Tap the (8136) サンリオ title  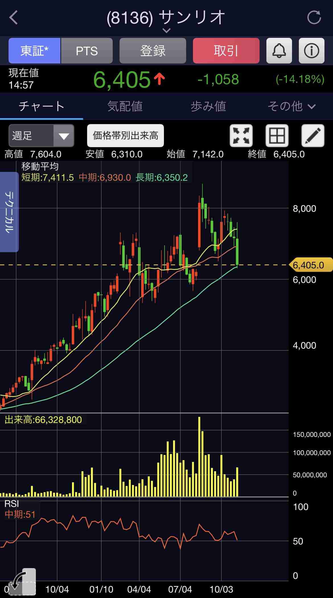[x=166, y=18]
